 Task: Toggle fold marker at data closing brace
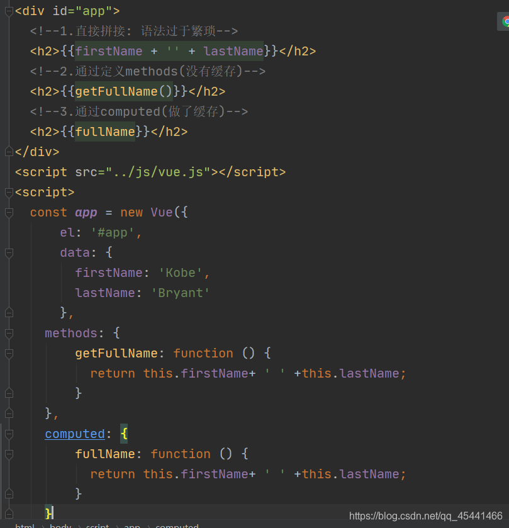click(9, 313)
